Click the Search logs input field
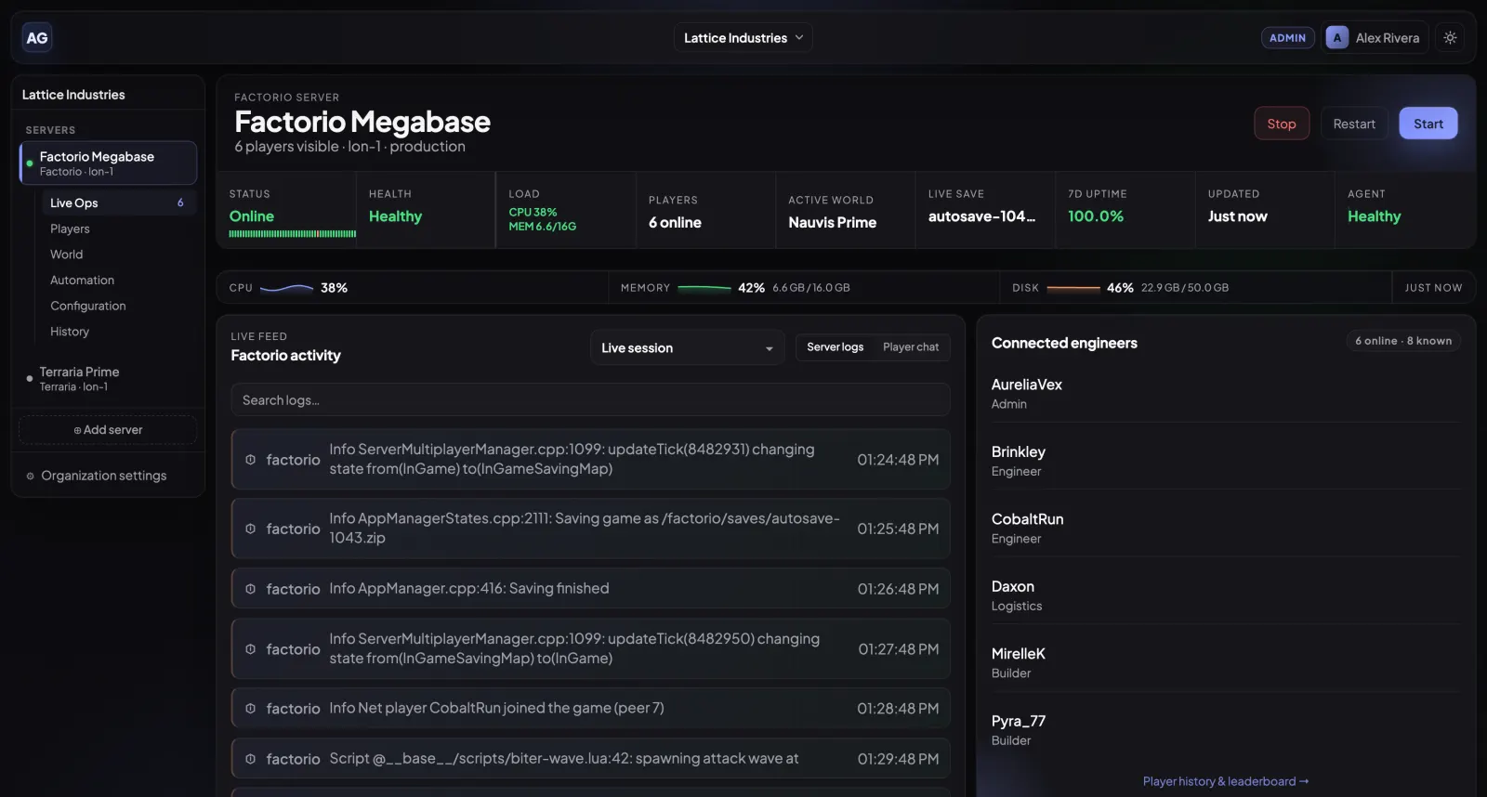 pos(590,400)
